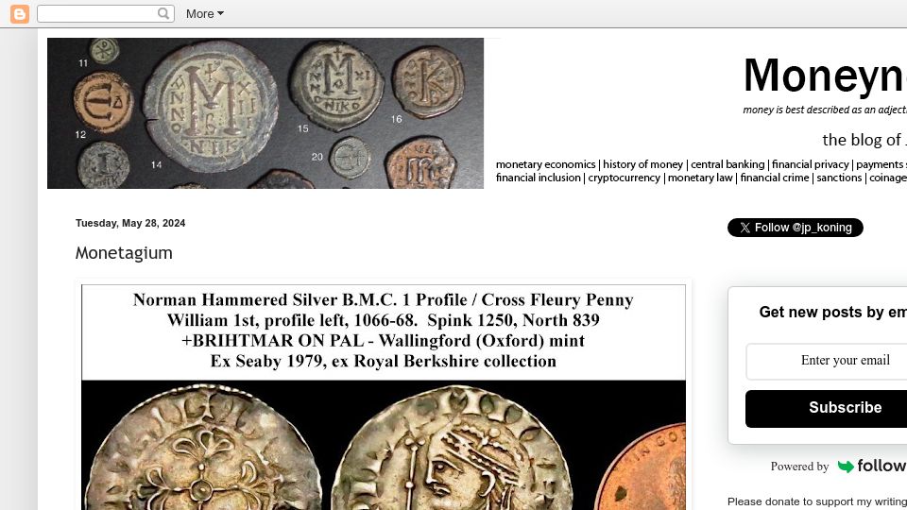The width and height of the screenshot is (907, 510).
Task: Click the 'Get new posts by' heading
Action: [x=833, y=313]
